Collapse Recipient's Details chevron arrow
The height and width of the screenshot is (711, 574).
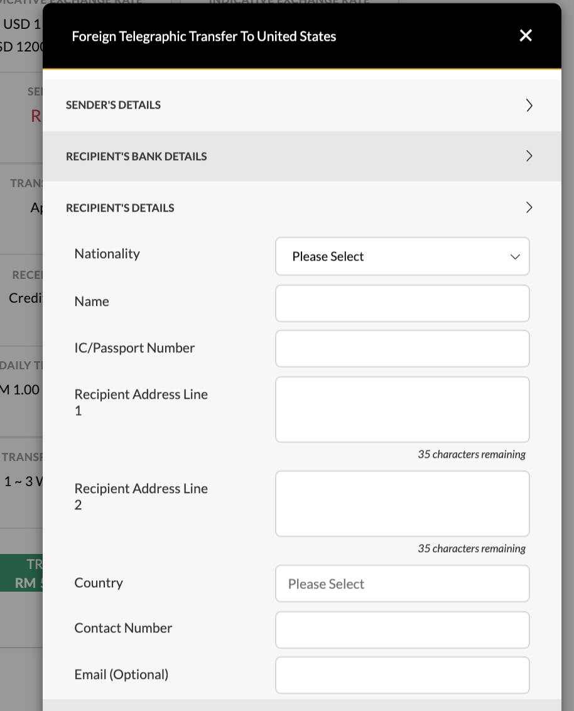tap(529, 208)
